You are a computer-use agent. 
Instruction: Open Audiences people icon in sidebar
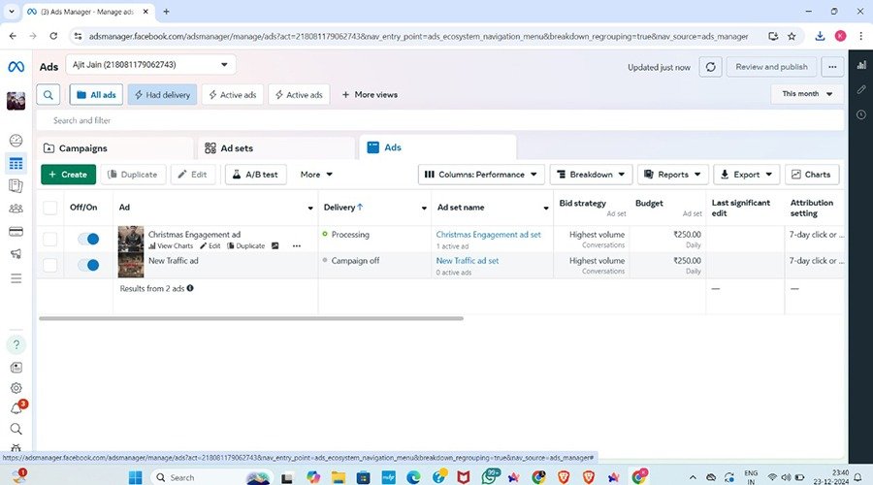16,209
